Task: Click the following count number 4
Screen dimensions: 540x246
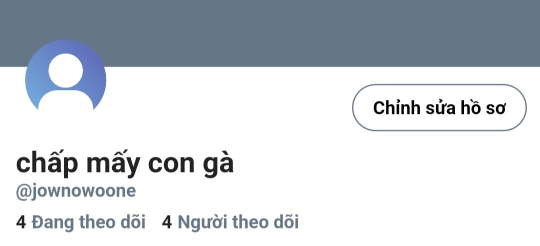Action: [20, 222]
